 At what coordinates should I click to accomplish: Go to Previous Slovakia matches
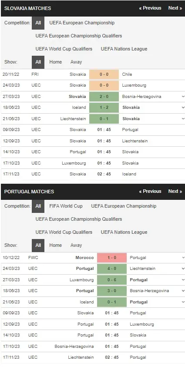point(150,8)
